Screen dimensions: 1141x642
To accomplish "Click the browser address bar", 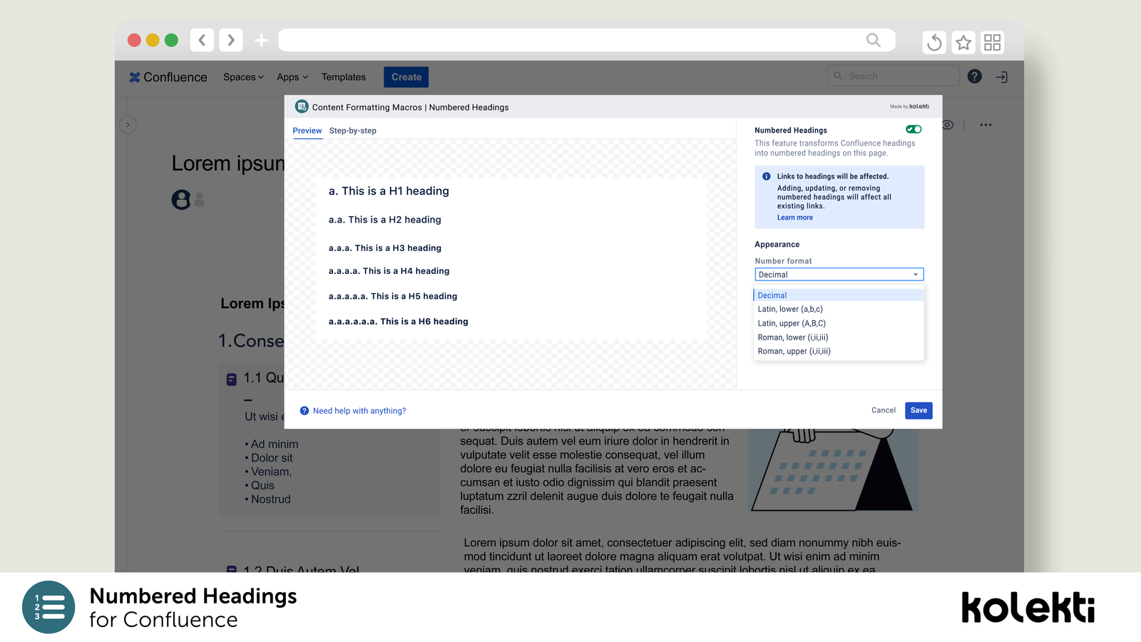I will click(586, 40).
